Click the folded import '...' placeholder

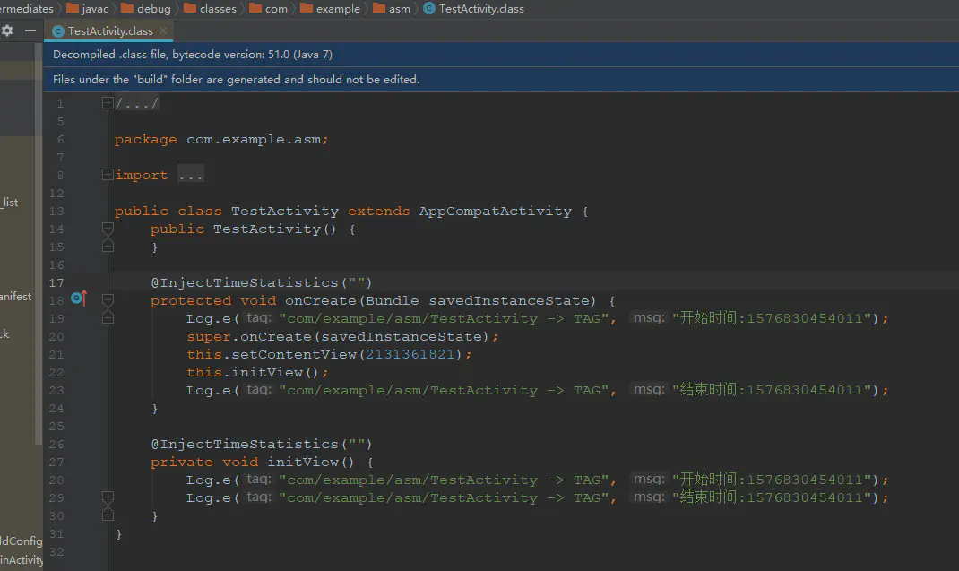(x=191, y=175)
